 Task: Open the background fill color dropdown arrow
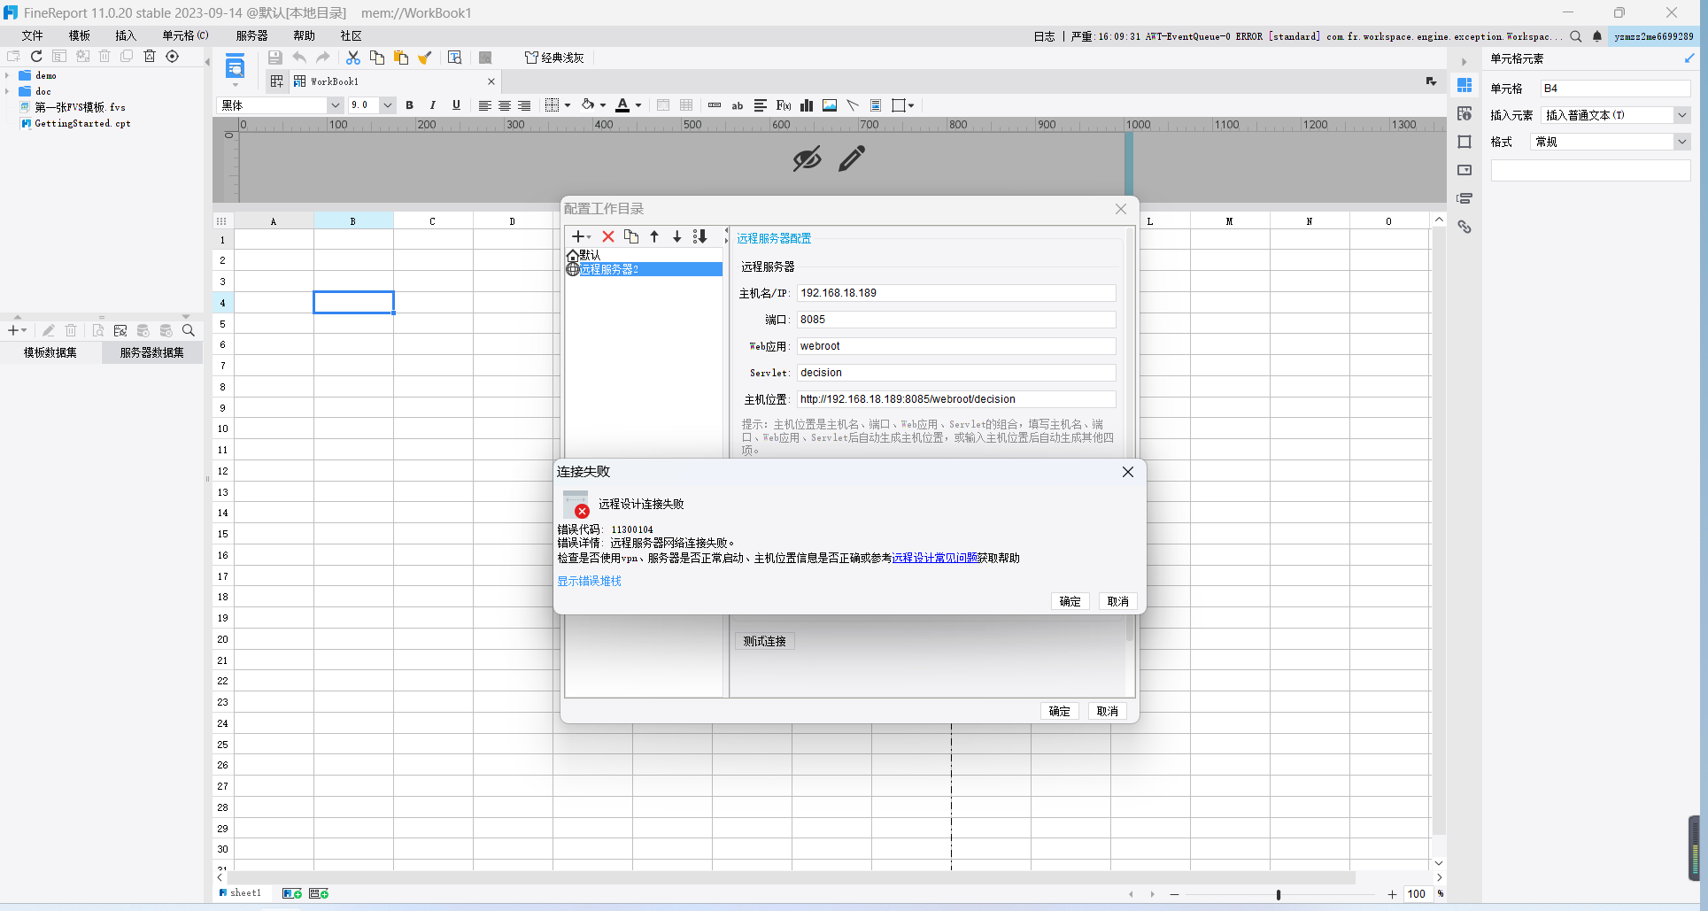[603, 105]
